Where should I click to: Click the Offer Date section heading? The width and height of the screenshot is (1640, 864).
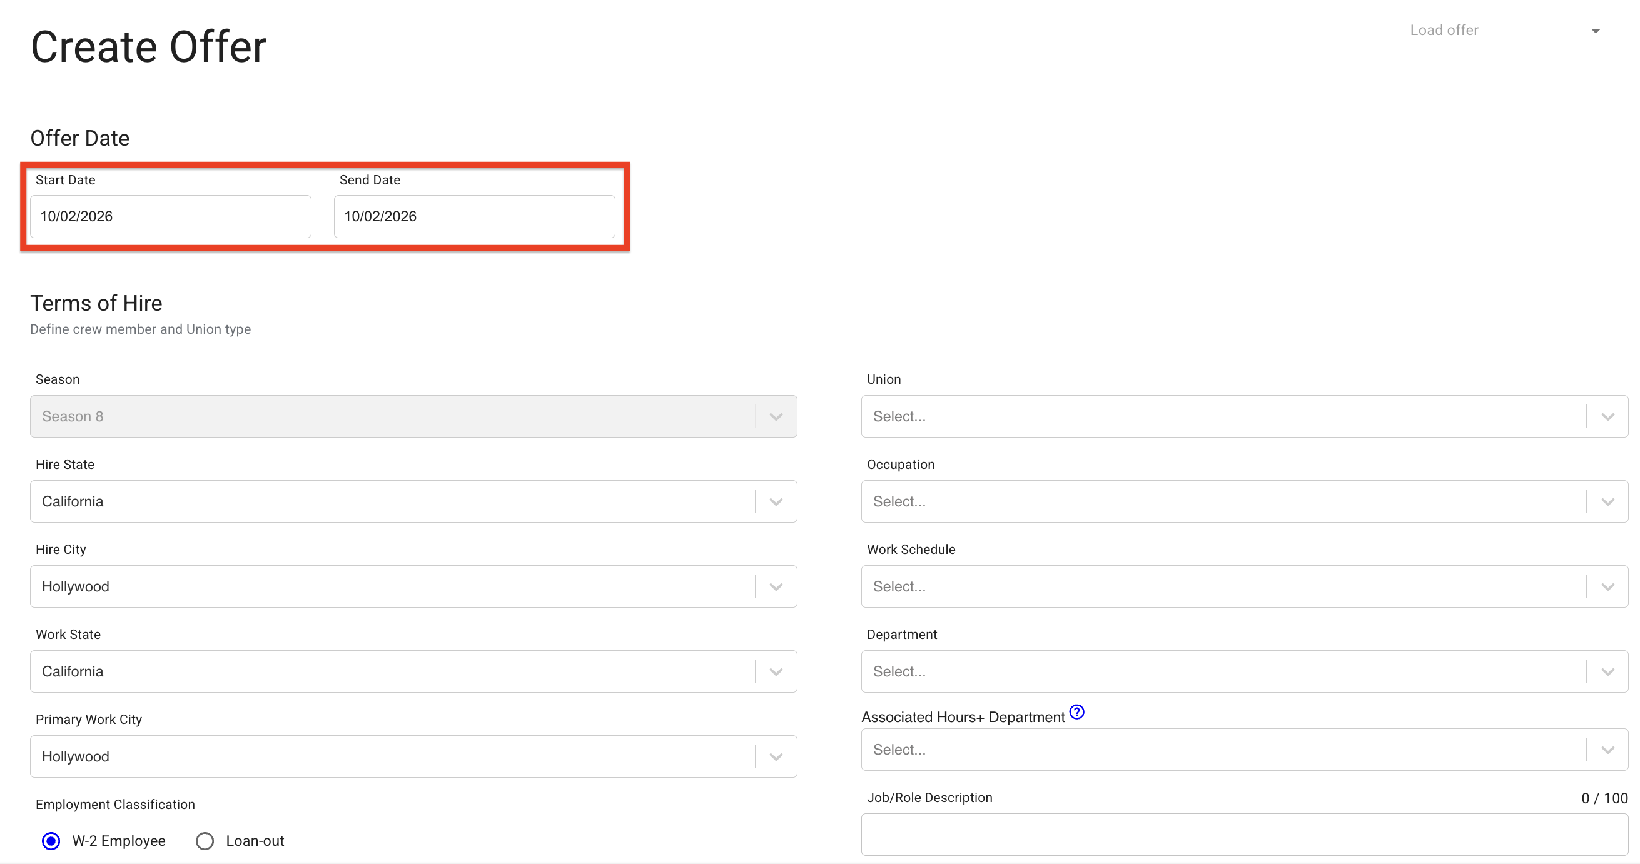(x=79, y=138)
